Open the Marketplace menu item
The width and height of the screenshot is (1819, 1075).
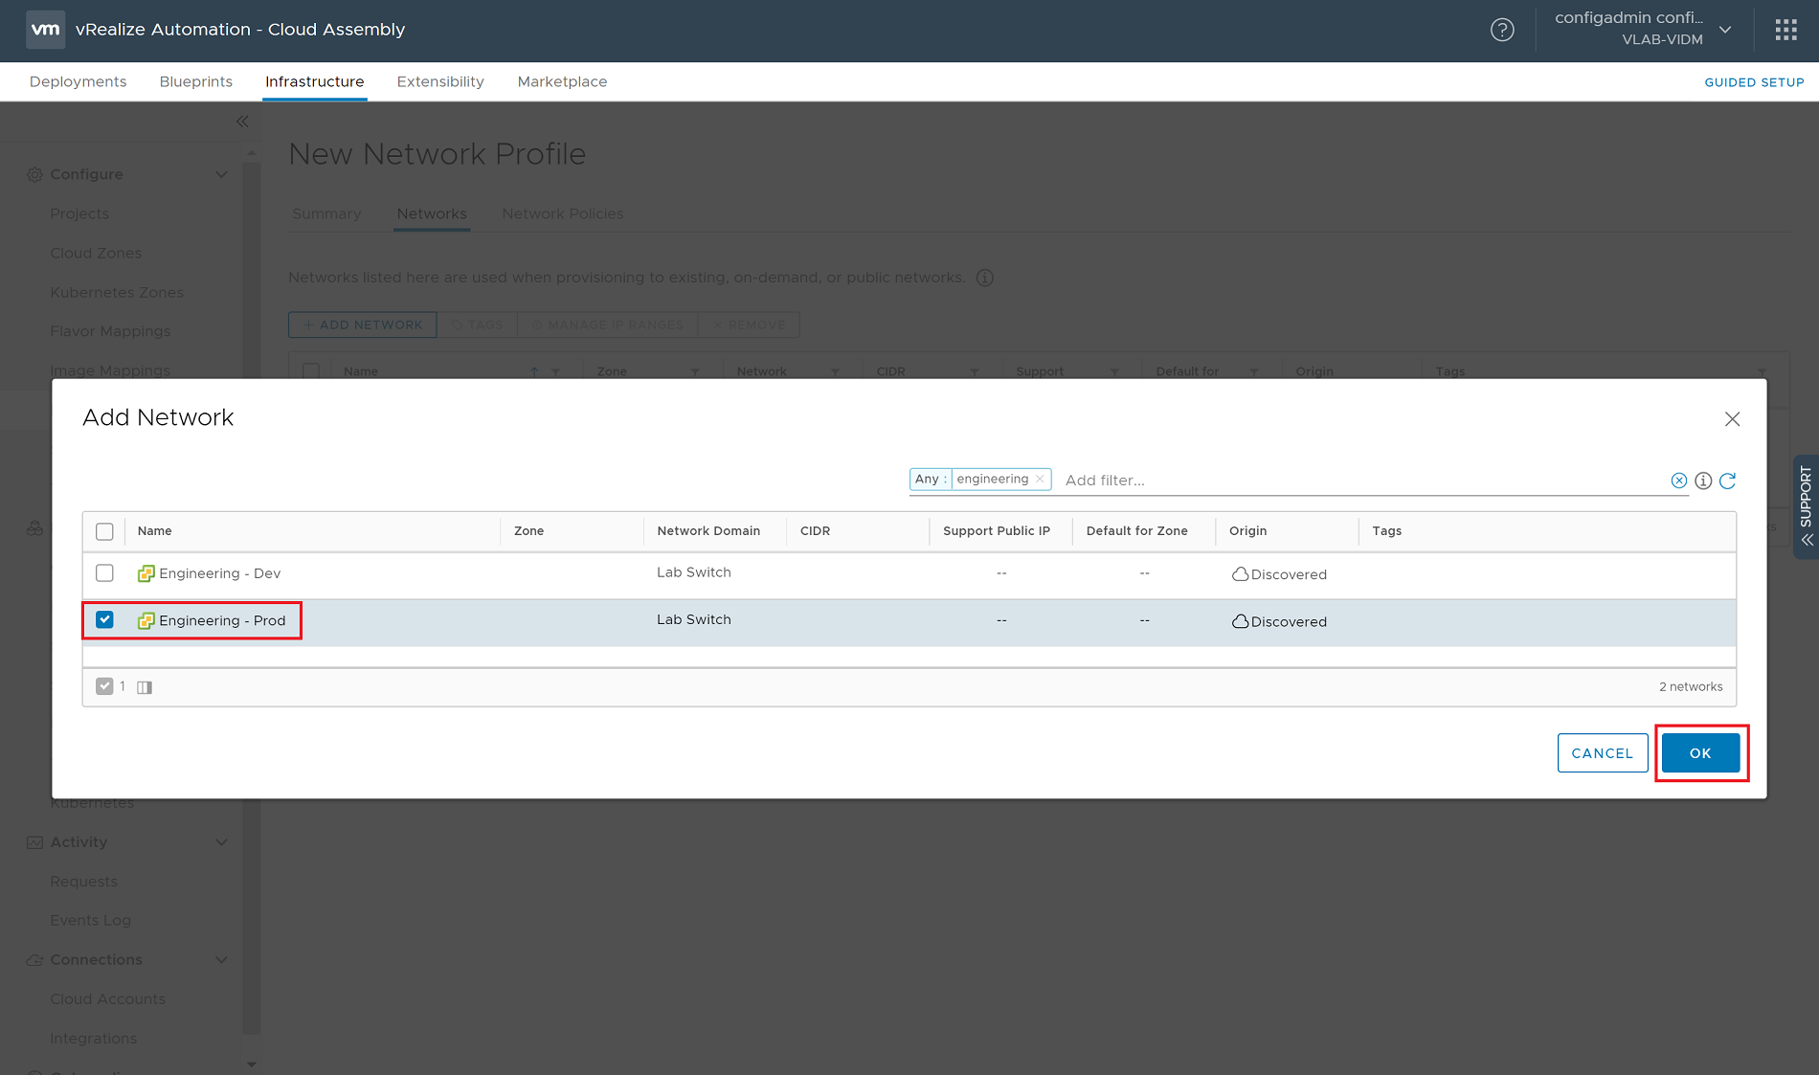(x=562, y=81)
